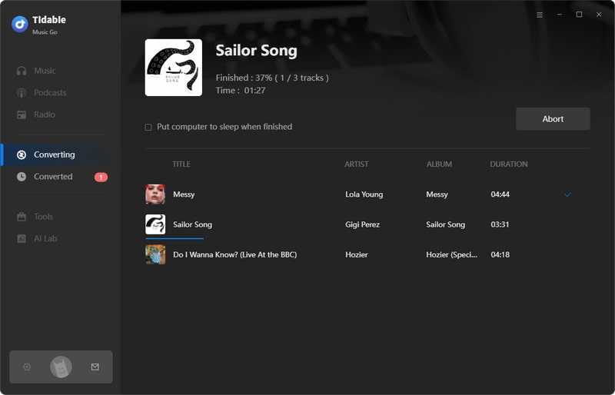This screenshot has width=615, height=395.
Task: Click the Sailor Song row thumbnail
Action: tap(155, 224)
